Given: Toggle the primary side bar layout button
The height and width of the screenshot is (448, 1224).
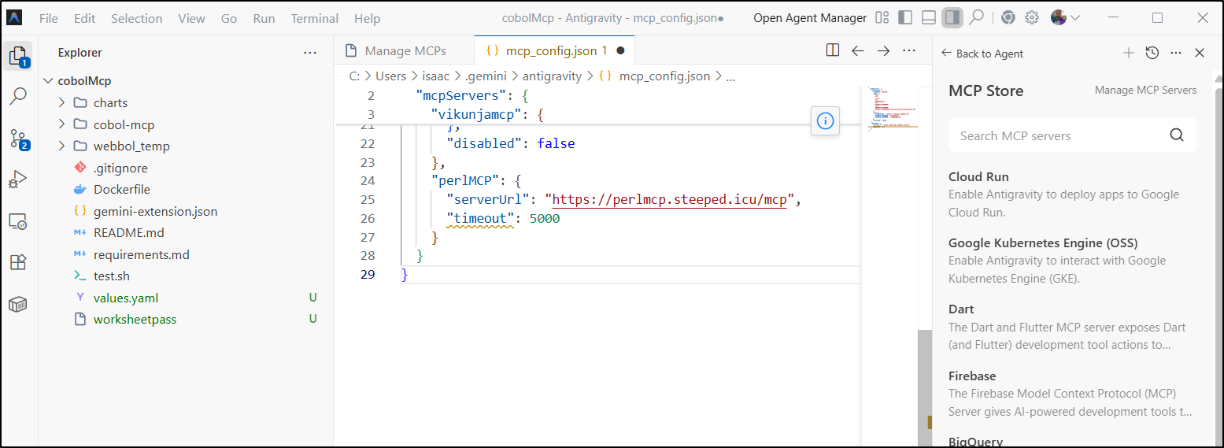Looking at the screenshot, I should pos(905,17).
